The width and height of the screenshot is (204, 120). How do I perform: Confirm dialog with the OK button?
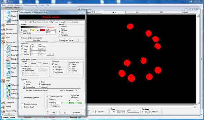65,112
